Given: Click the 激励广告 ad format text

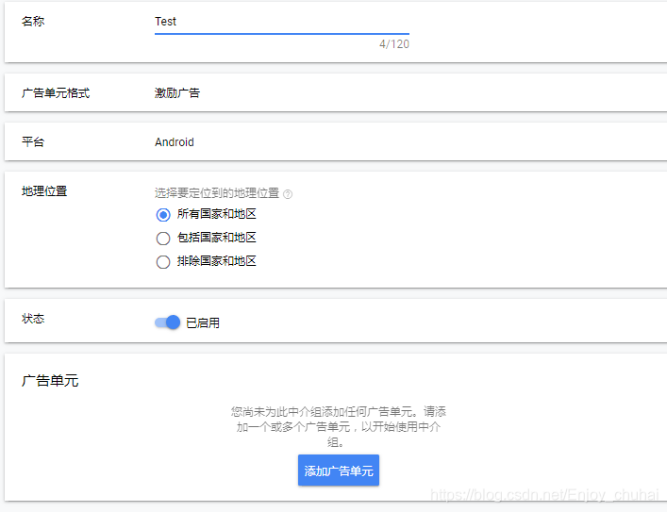Looking at the screenshot, I should click(177, 92).
